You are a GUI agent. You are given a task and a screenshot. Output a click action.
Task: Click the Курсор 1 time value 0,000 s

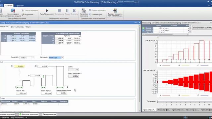click(x=159, y=28)
